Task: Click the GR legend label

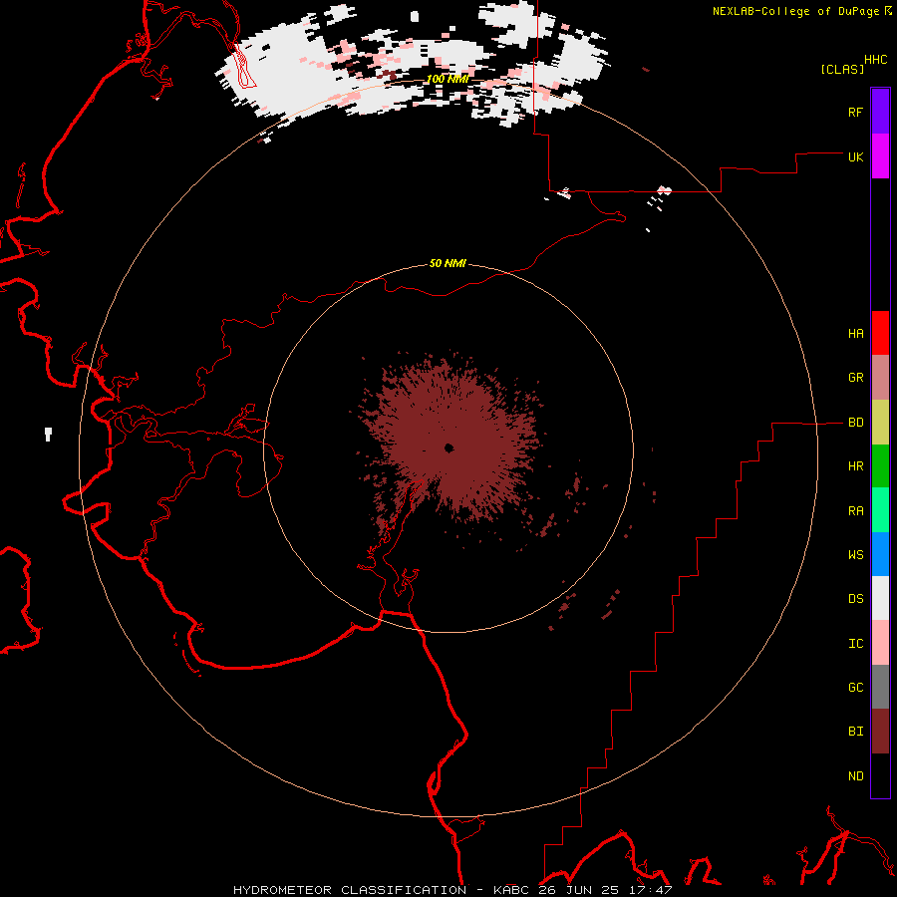Action: point(855,378)
